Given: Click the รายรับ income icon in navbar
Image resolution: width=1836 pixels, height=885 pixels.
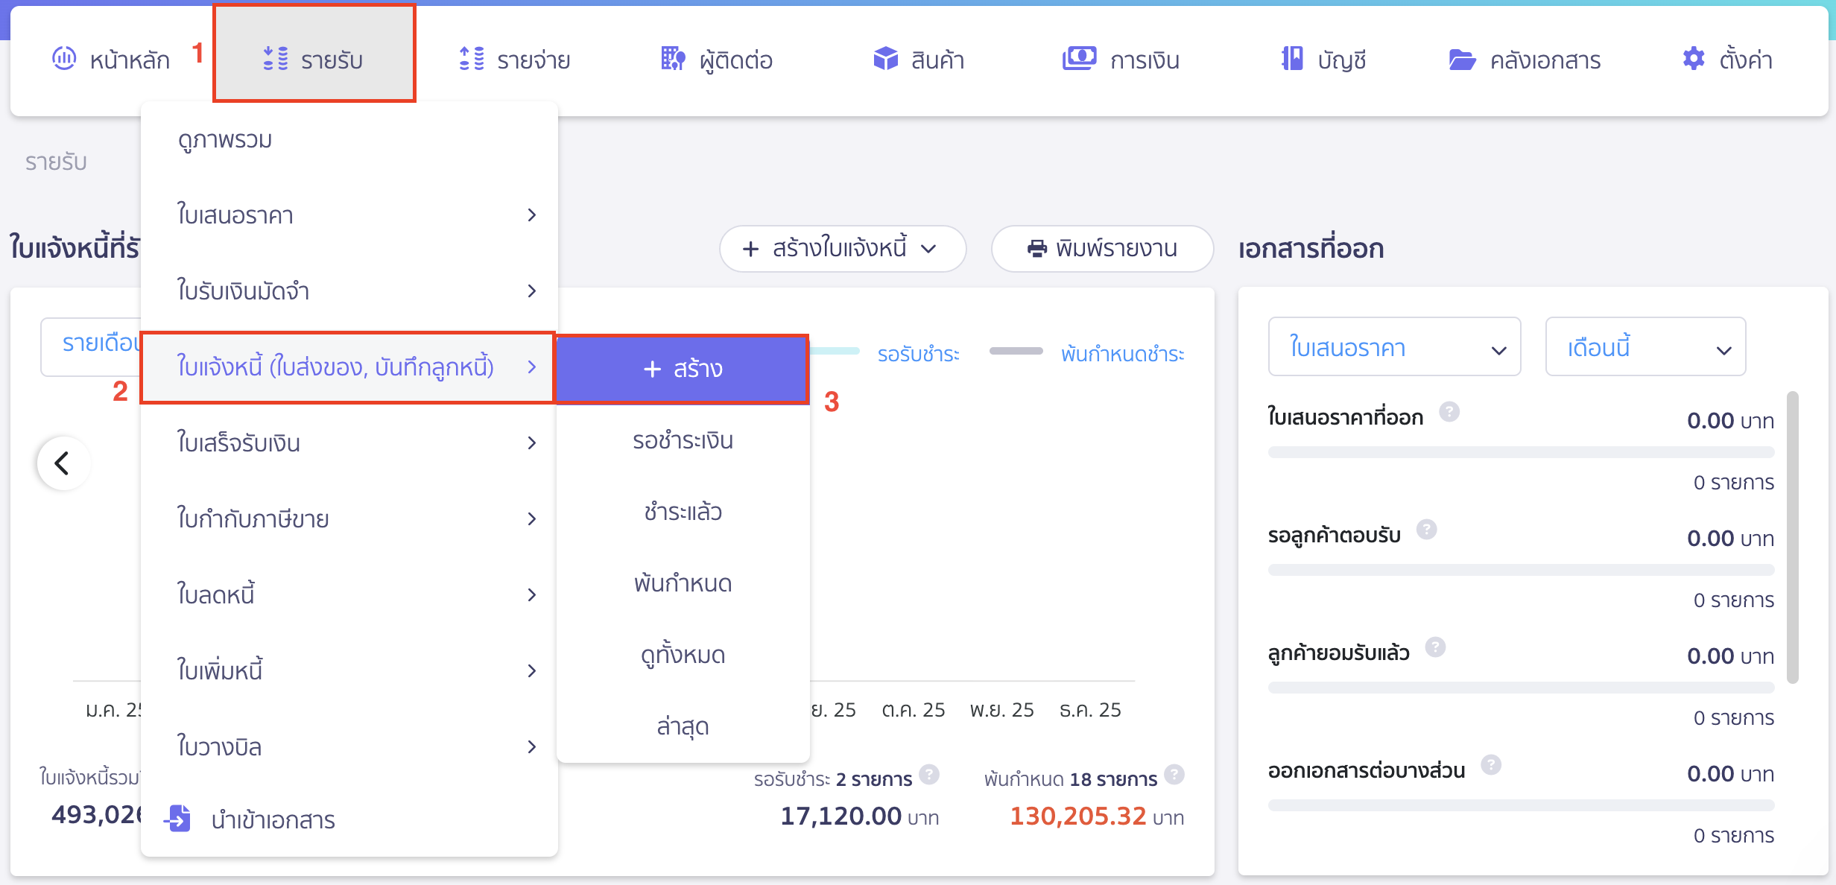Looking at the screenshot, I should point(276,58).
